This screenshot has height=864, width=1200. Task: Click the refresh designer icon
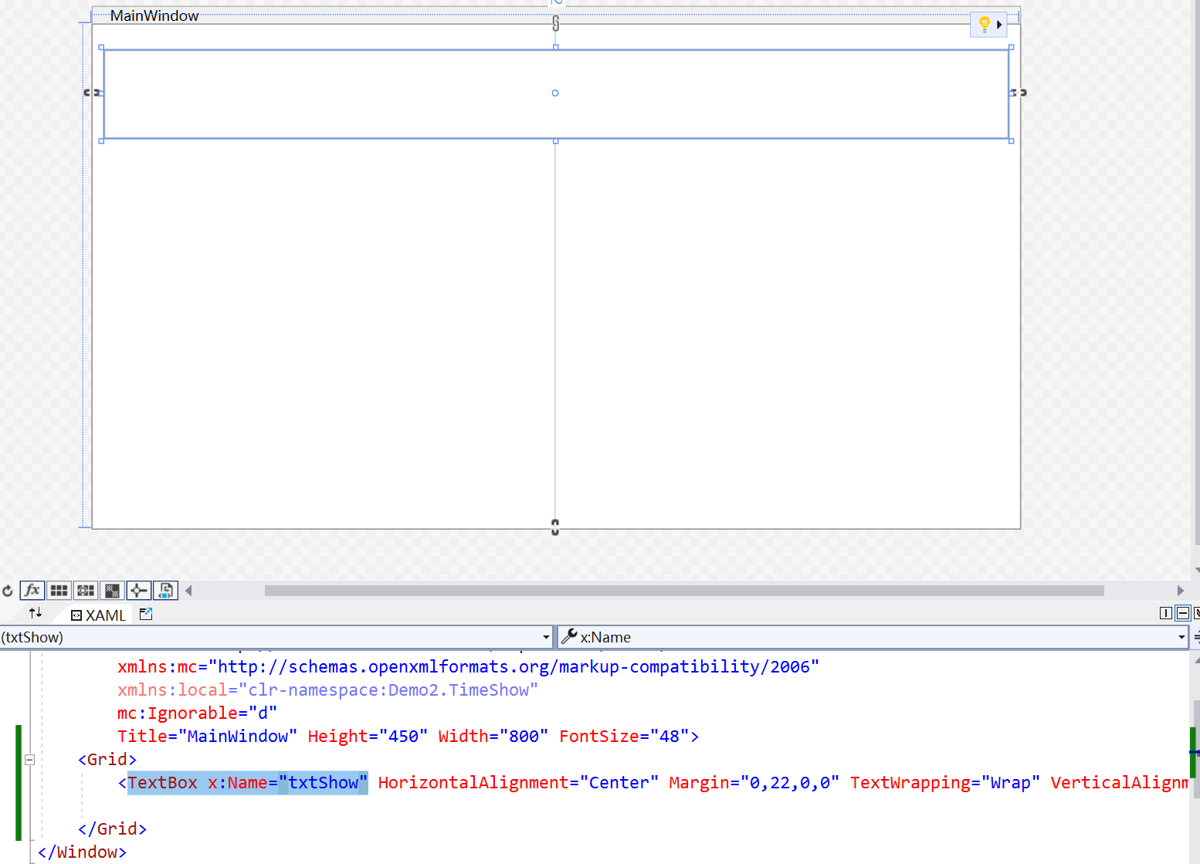pos(8,591)
